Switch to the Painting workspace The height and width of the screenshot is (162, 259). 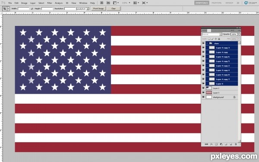click(217, 3)
